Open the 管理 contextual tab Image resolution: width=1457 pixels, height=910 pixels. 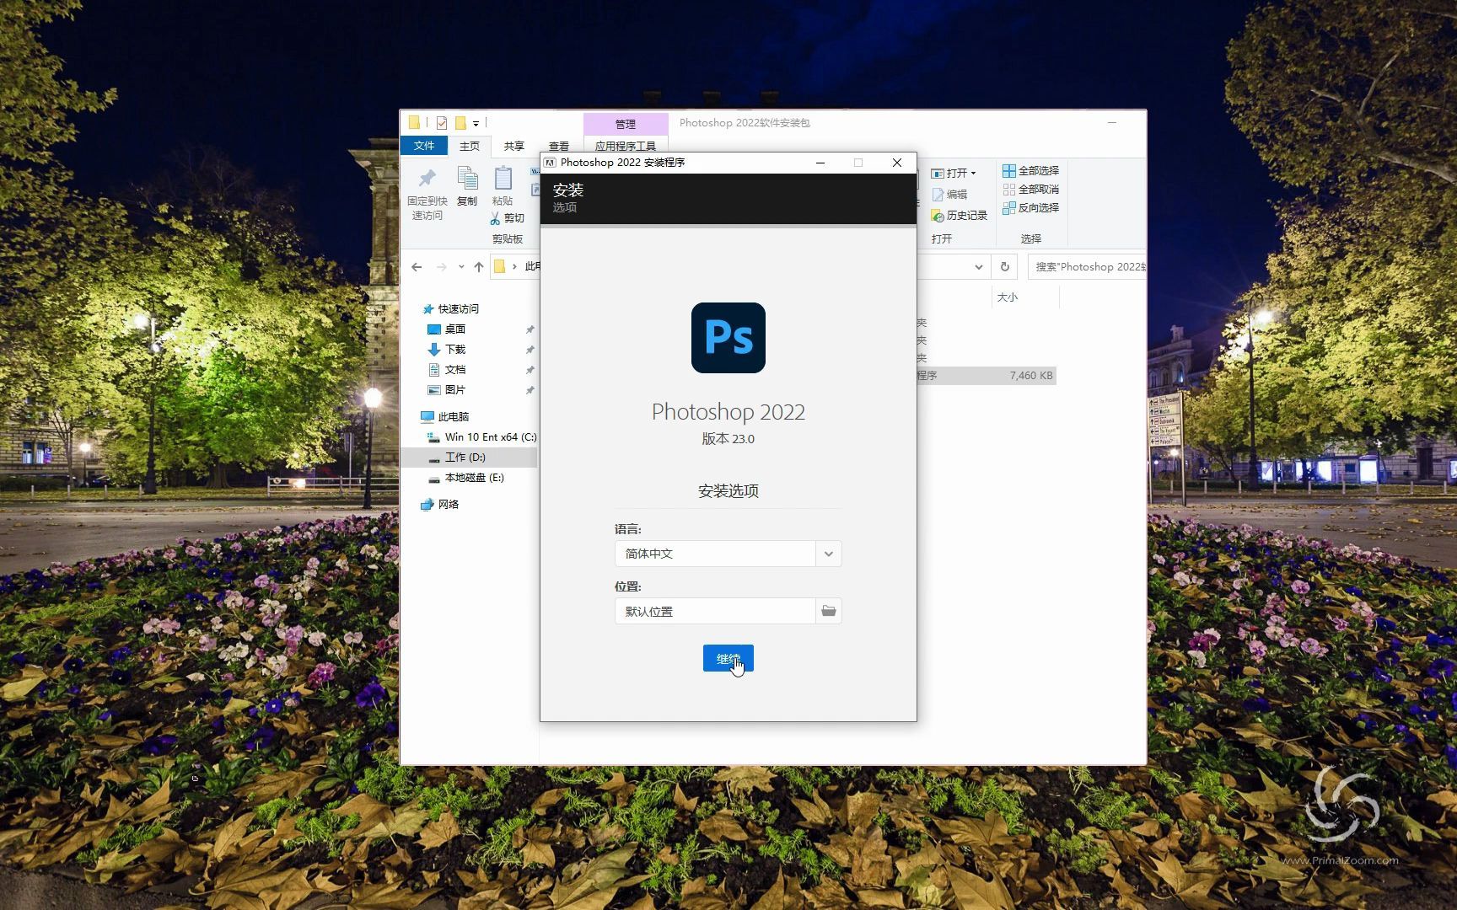625,124
